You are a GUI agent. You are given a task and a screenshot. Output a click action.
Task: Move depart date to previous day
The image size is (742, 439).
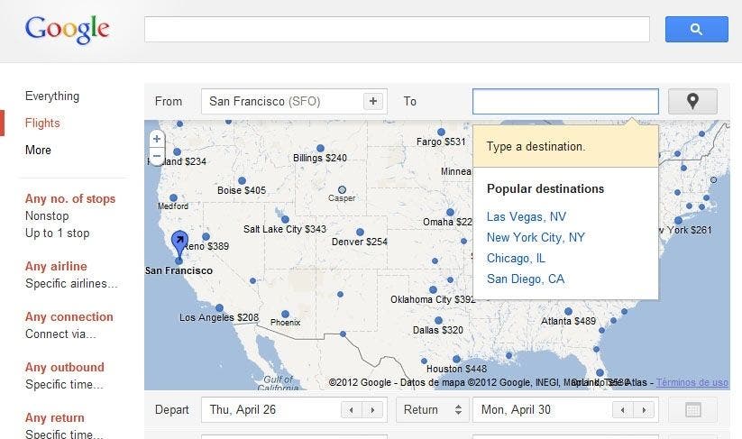[351, 410]
